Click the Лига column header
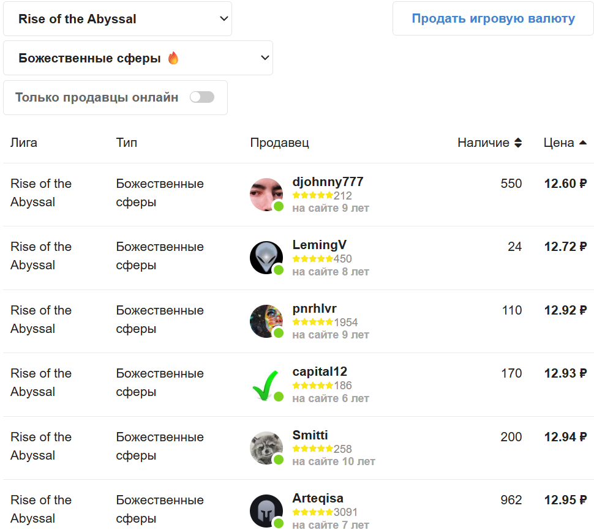 point(24,143)
